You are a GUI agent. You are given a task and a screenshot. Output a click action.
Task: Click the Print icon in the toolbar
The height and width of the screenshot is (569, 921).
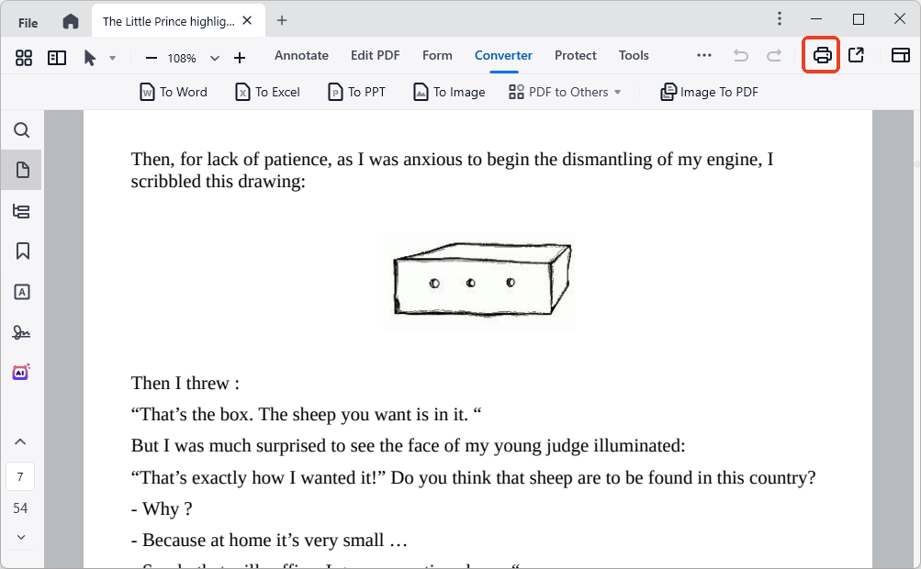pos(822,56)
